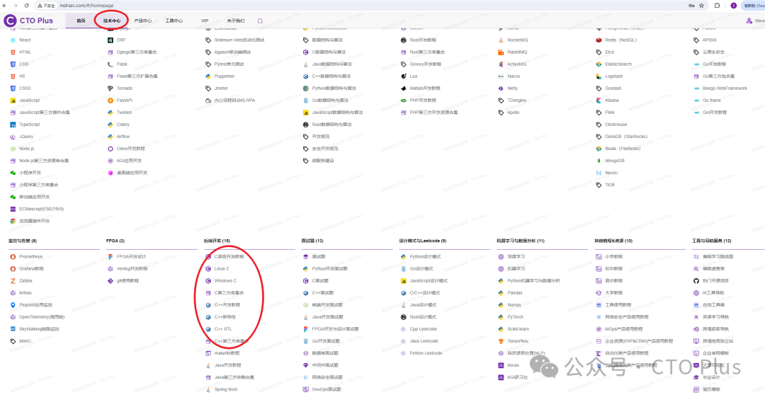Open the Jmeter link

(221, 88)
